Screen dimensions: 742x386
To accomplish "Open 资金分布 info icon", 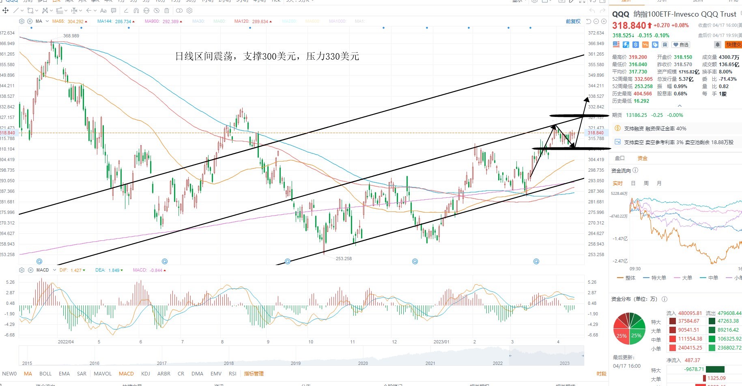I will (x=665, y=299).
